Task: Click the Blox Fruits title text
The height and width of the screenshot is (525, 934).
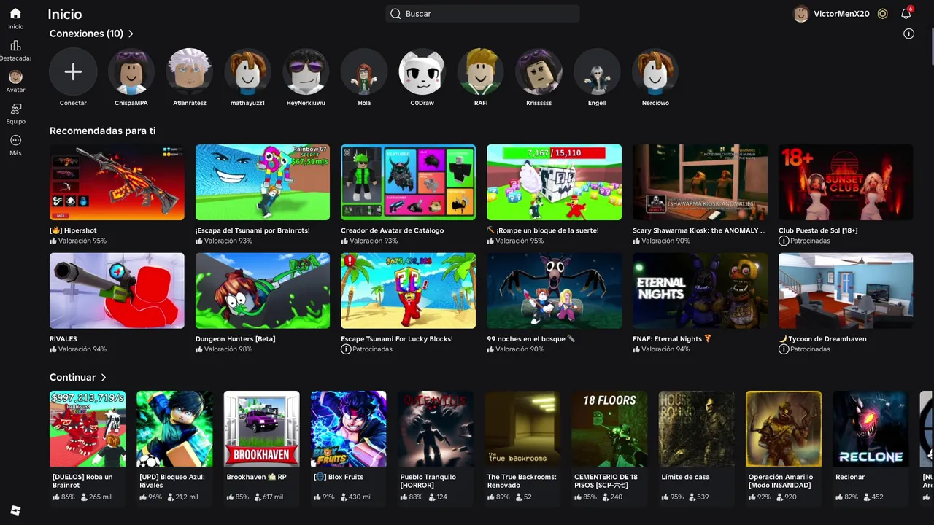Action: click(x=338, y=477)
